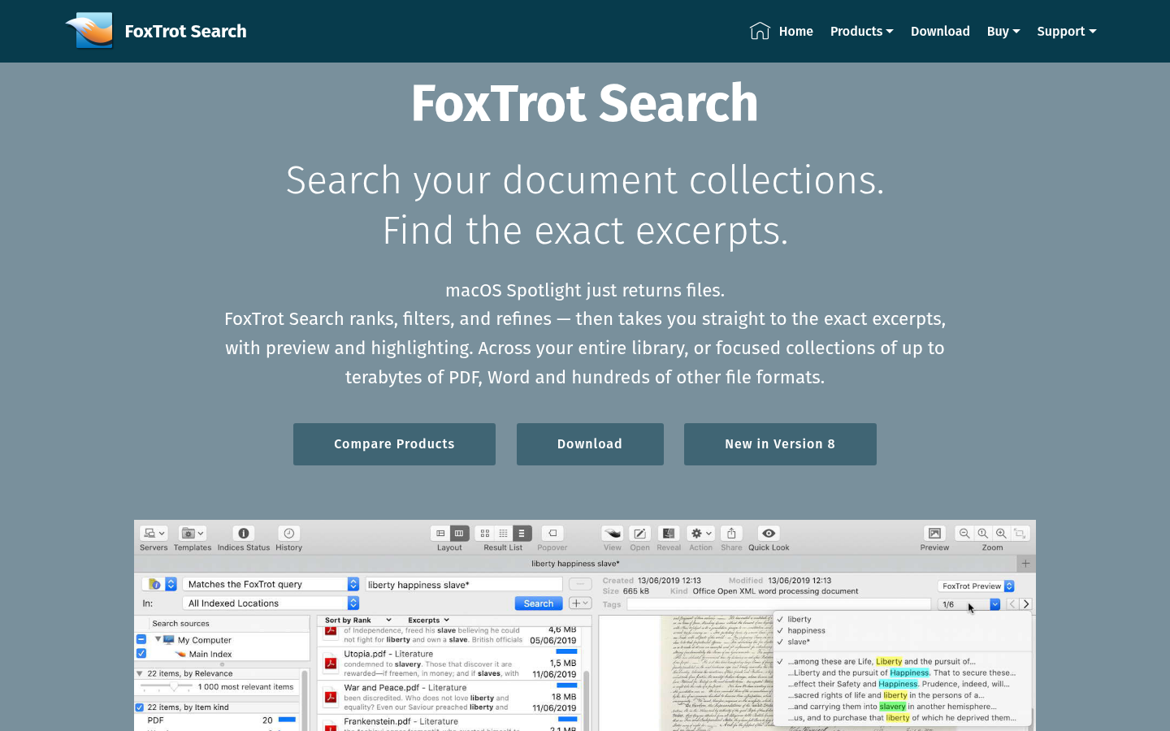Click the zoom out magnifier icon
The width and height of the screenshot is (1170, 731).
(x=964, y=534)
